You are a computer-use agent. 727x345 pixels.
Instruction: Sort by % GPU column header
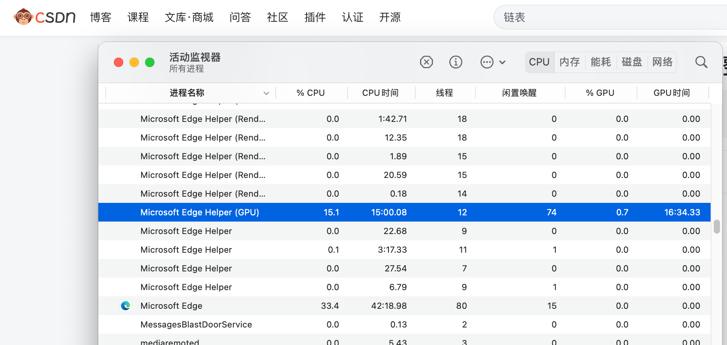tap(600, 93)
